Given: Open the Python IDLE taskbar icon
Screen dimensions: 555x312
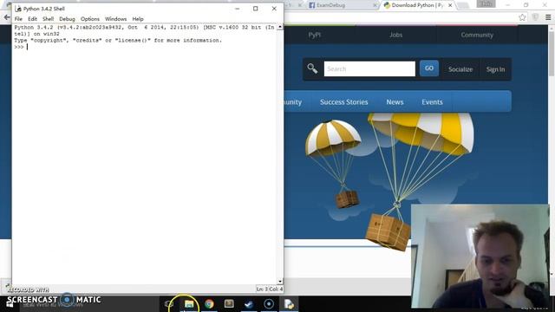Looking at the screenshot, I should [289, 304].
